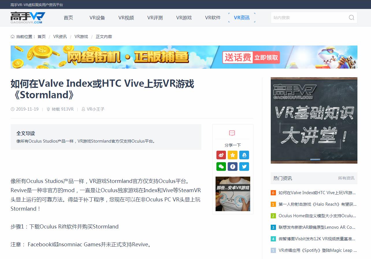Click the GaoshouVR site logo
Image resolution: width=371 pixels, height=259 pixels.
tap(28, 18)
